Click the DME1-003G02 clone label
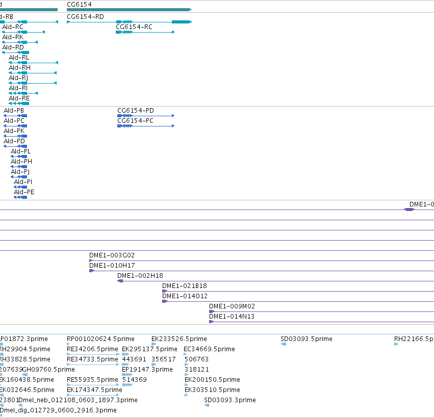Screen dimensions: 434x418 click(x=112, y=255)
